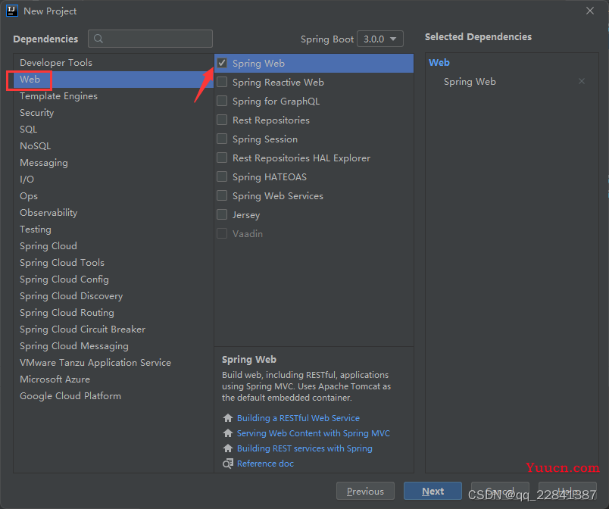
Task: Click the Next button
Action: 433,491
